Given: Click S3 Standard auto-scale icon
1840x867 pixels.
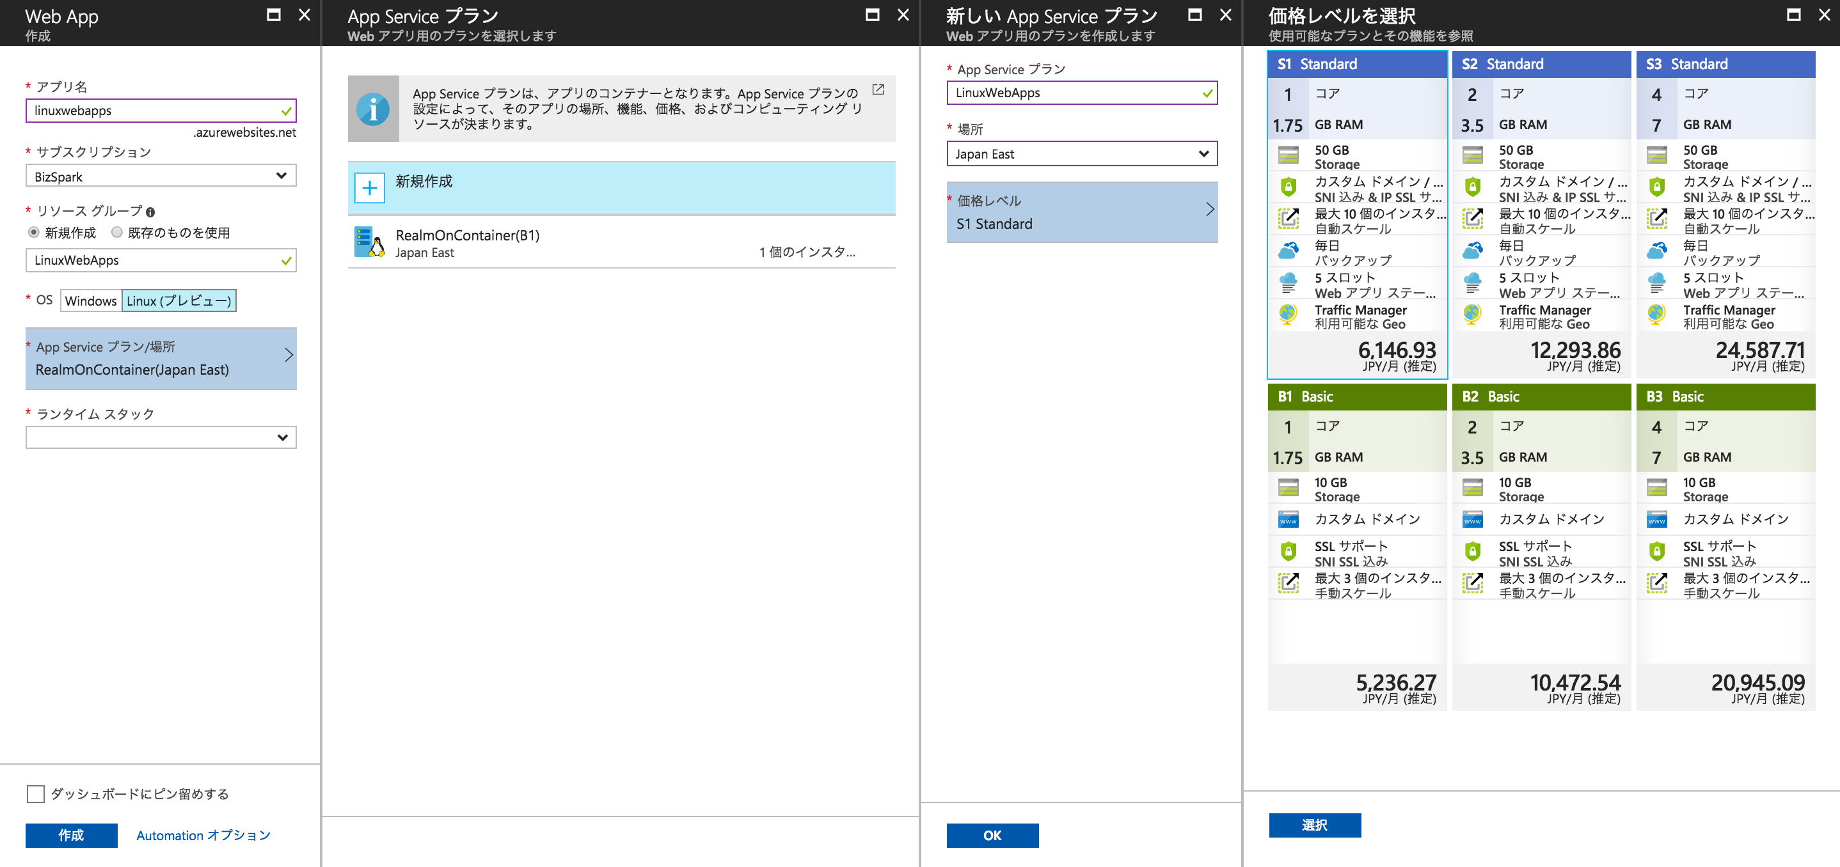Looking at the screenshot, I should tap(1656, 219).
